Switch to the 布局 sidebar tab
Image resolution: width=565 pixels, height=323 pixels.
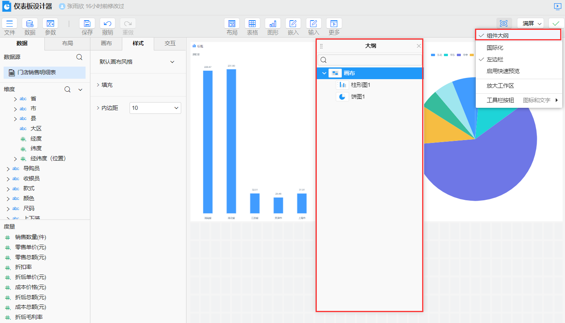coord(67,44)
